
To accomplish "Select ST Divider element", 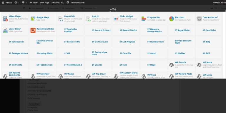I will coord(181,53).
